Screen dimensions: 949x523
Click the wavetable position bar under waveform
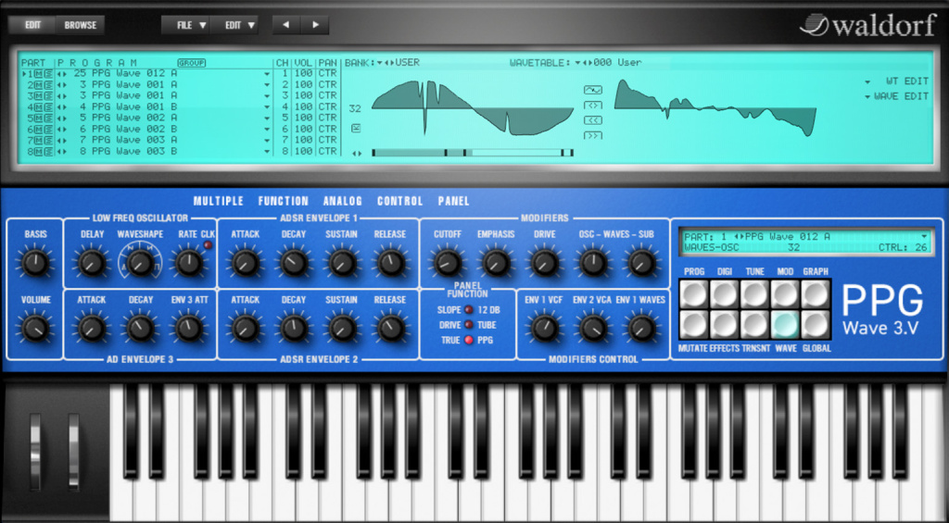pyautogui.click(x=473, y=153)
